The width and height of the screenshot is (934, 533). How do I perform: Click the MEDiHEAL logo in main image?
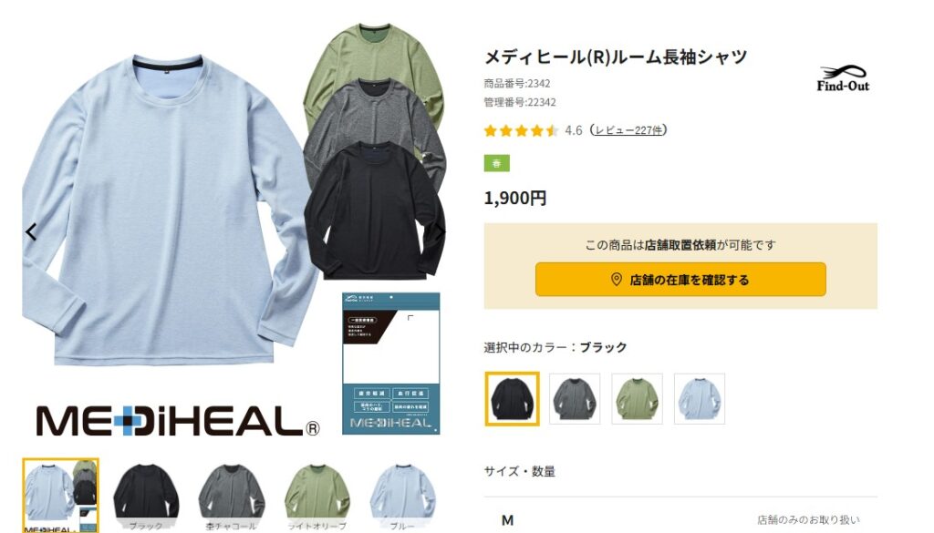[x=178, y=421]
